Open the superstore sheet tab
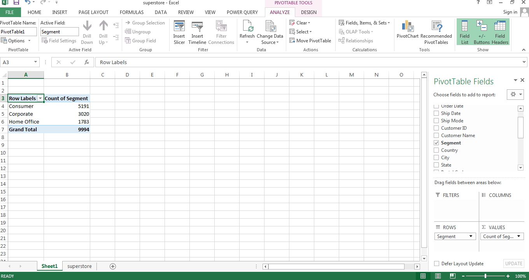The width and height of the screenshot is (529, 280). pos(79,266)
